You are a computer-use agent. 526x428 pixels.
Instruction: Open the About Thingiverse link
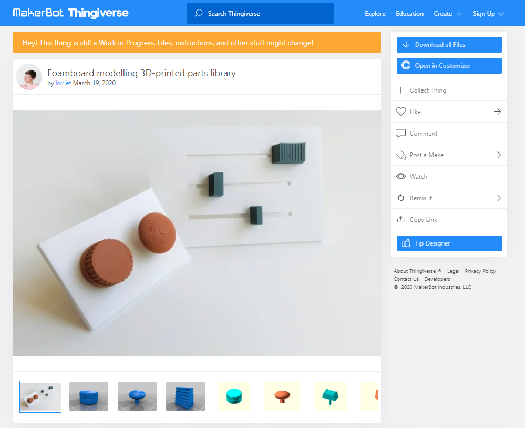coord(417,271)
